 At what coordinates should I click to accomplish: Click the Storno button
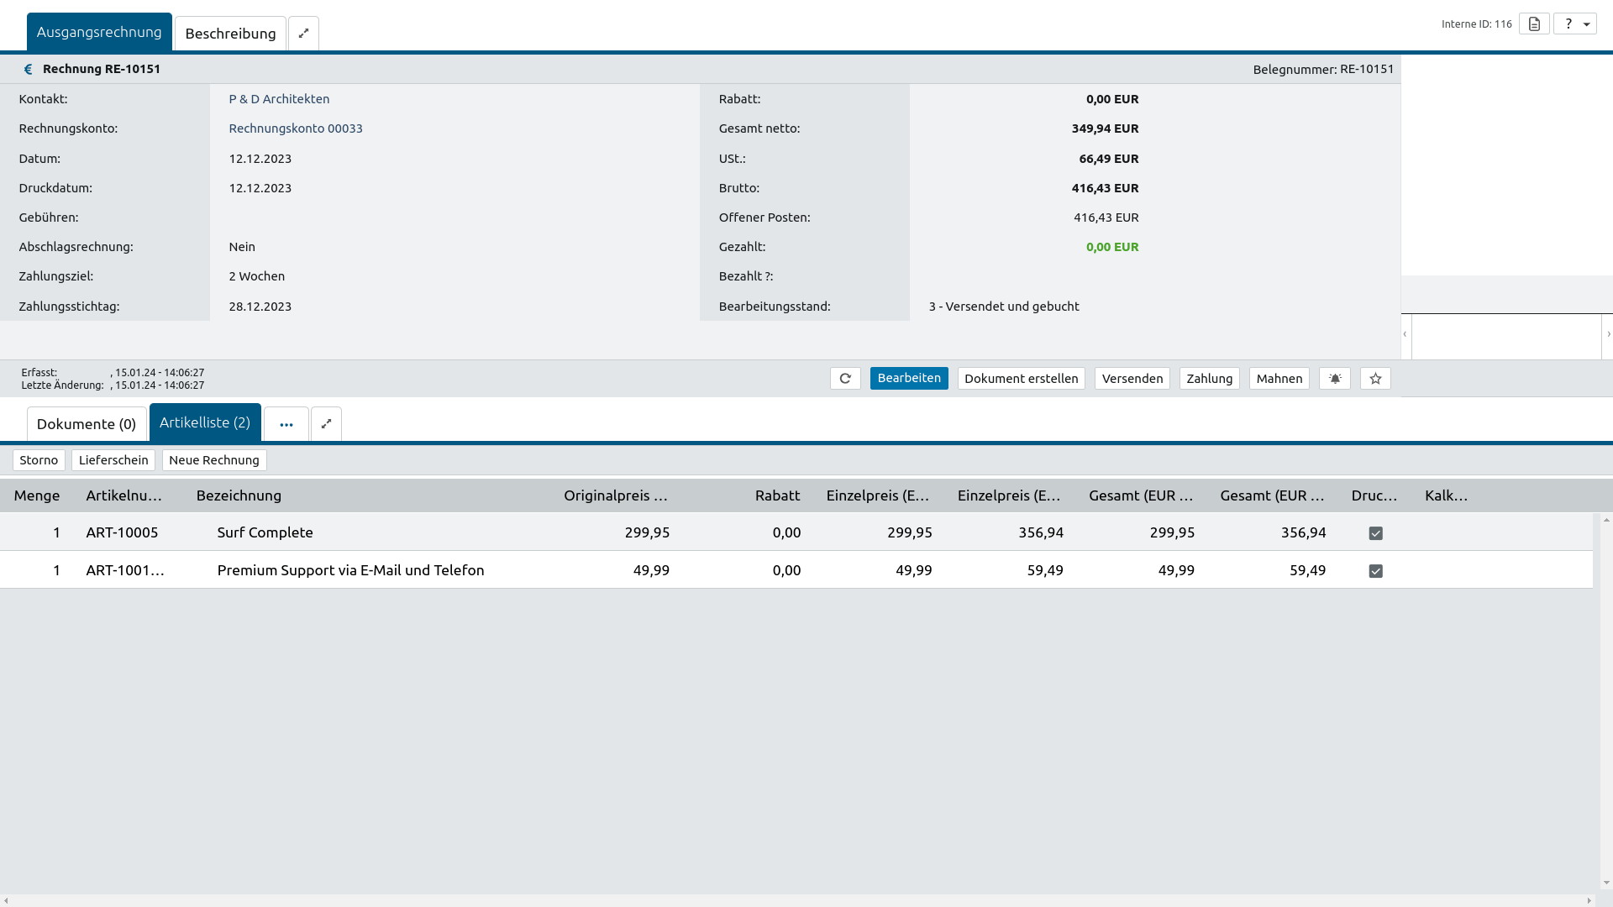coord(39,460)
